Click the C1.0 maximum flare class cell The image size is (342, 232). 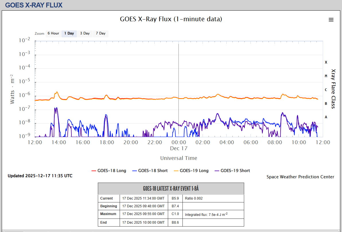(x=175, y=214)
